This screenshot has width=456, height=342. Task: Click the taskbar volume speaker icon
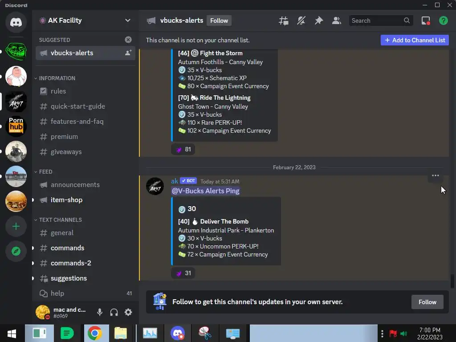[x=403, y=333]
